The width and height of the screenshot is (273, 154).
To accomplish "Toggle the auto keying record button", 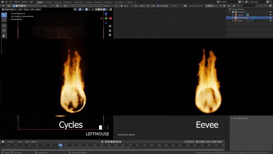I will (x=102, y=142).
